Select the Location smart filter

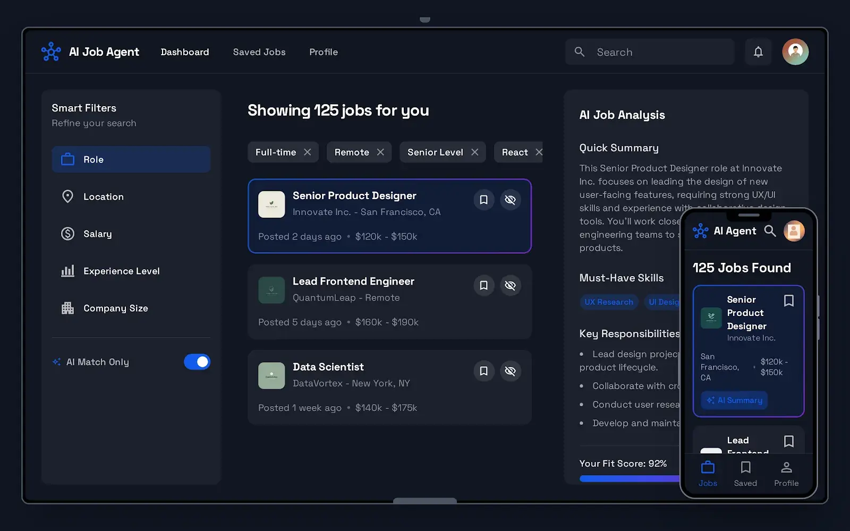[x=131, y=196]
